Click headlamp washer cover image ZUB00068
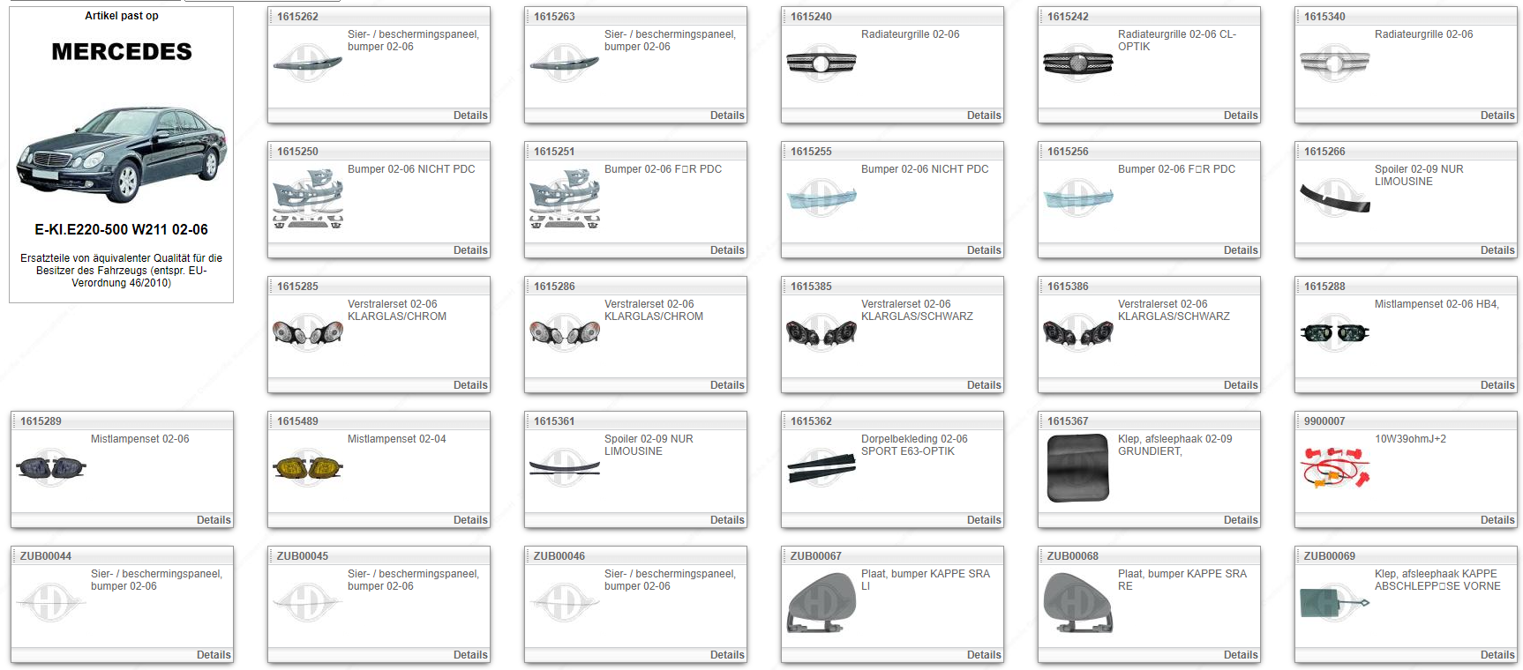 coord(1078,603)
